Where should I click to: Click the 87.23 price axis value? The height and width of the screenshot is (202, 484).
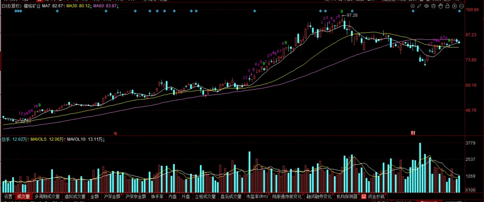472,35
